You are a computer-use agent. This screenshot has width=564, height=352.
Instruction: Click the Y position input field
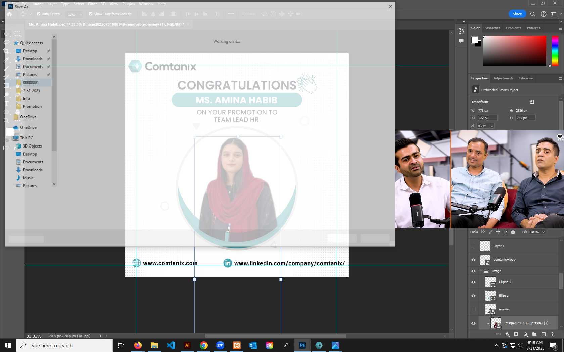point(525,118)
